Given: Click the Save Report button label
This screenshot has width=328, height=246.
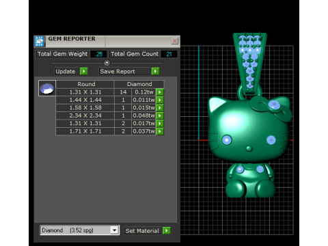Looking at the screenshot, I should click(125, 71).
